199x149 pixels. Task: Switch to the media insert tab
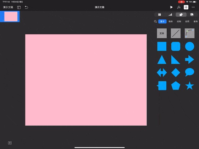(192, 15)
